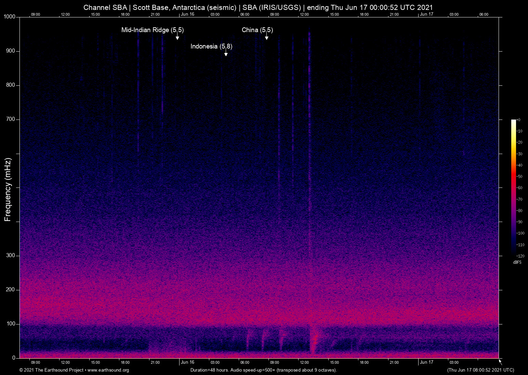Click the dBFS unit label under colorbar
The image size is (528, 375).
coord(517,262)
